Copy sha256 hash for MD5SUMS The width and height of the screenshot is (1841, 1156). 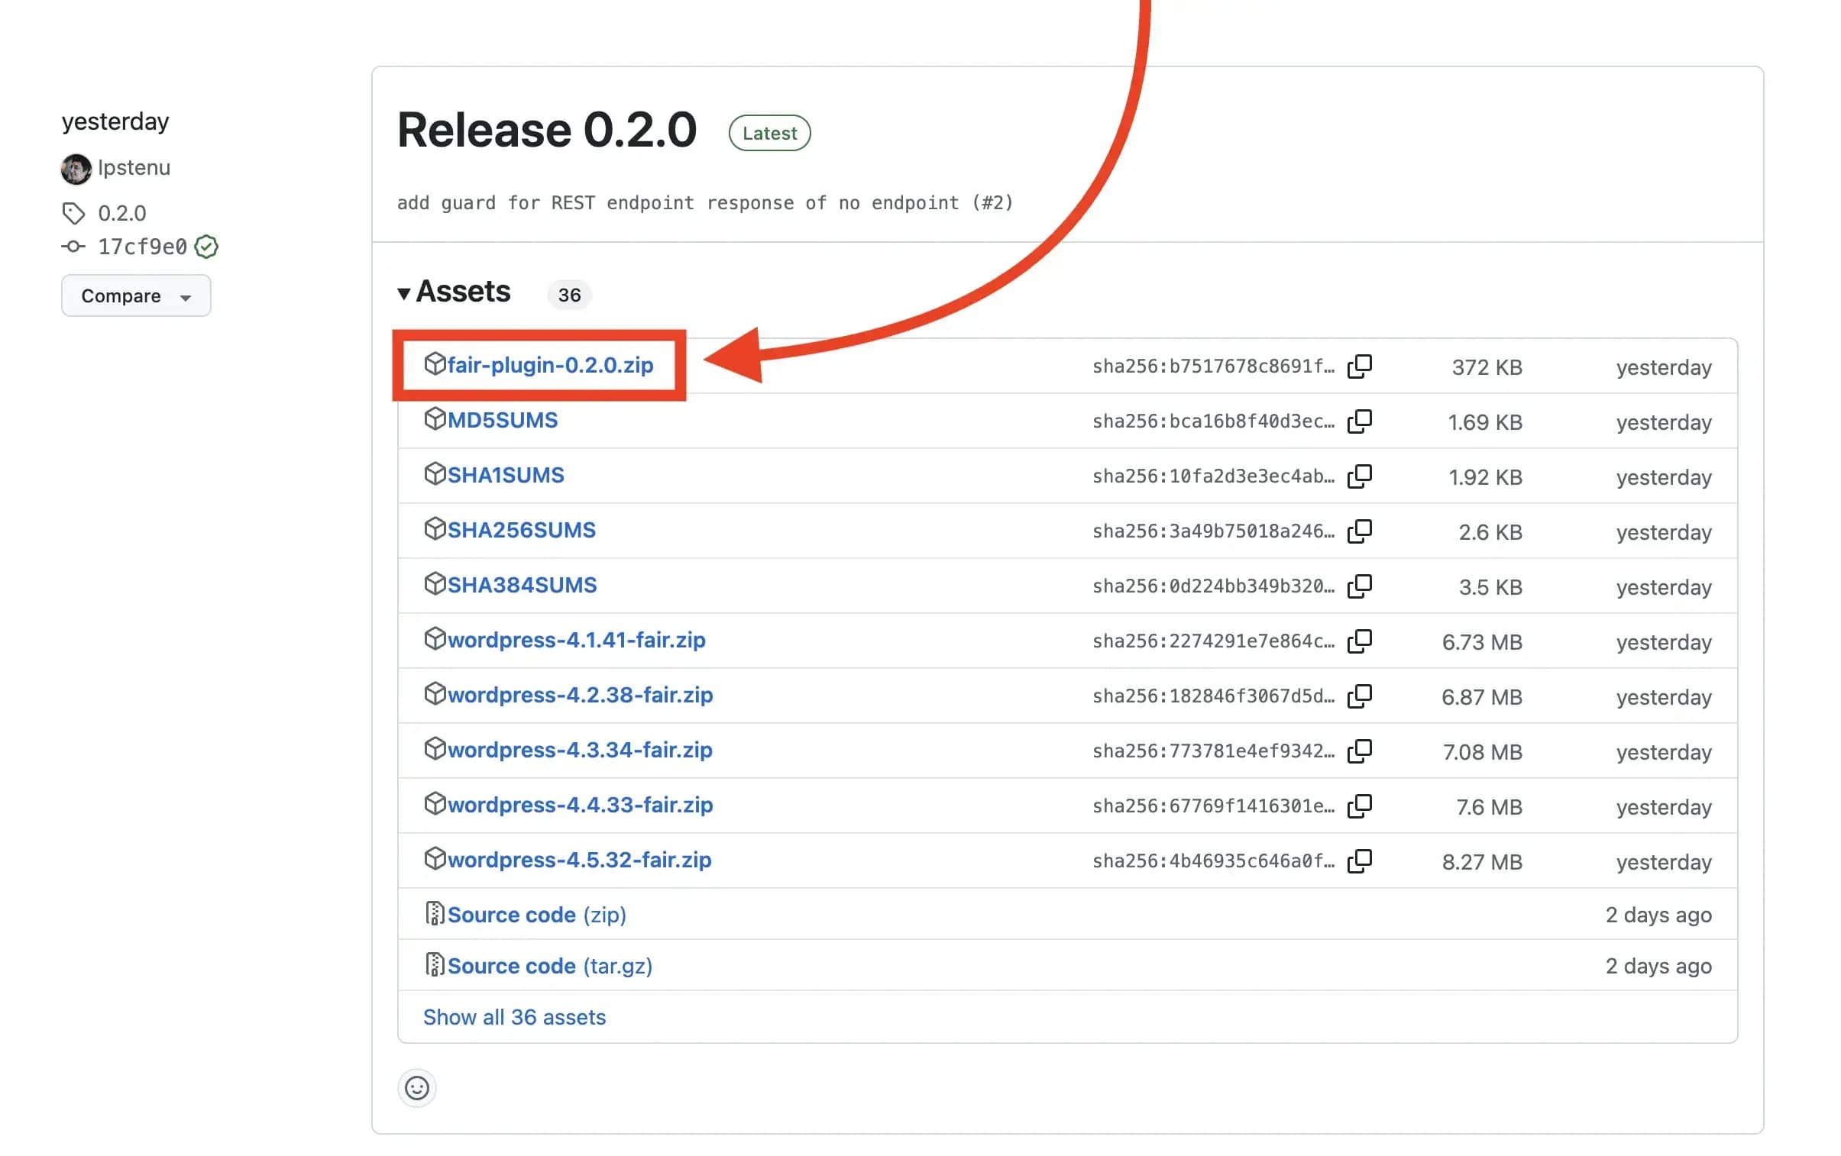point(1359,421)
